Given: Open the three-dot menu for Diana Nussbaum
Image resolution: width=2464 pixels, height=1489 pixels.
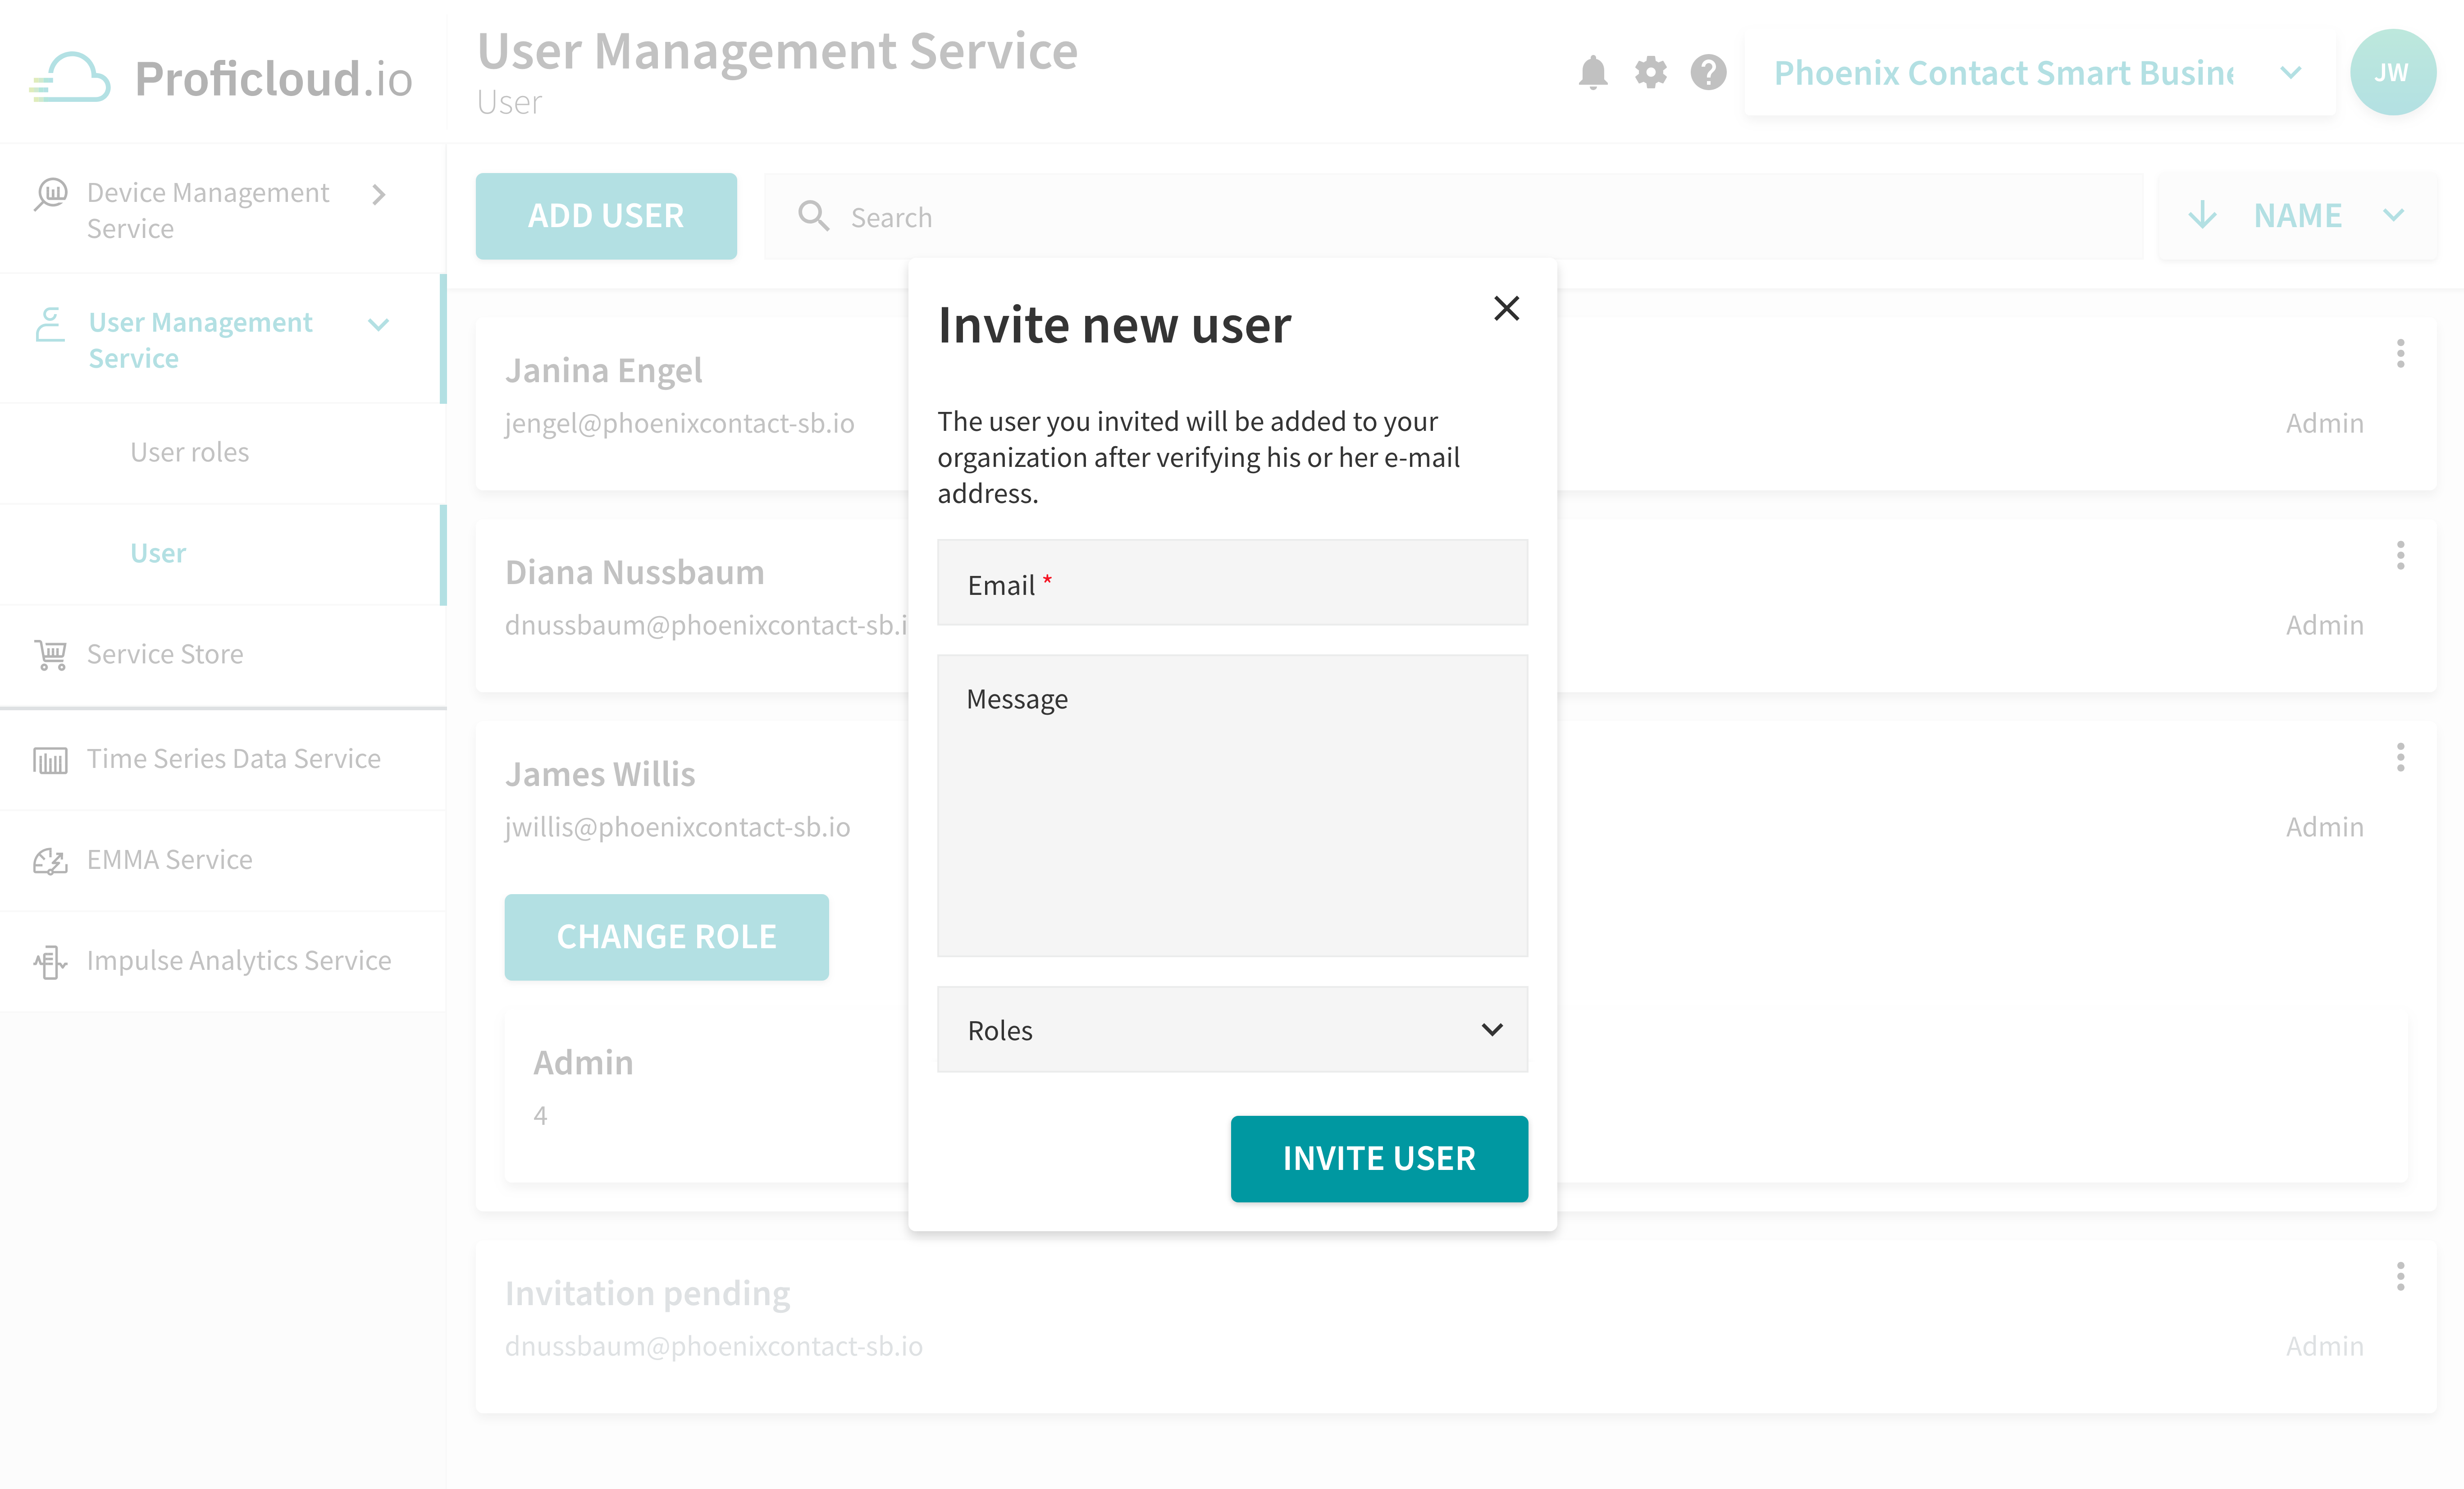Looking at the screenshot, I should click(2400, 555).
